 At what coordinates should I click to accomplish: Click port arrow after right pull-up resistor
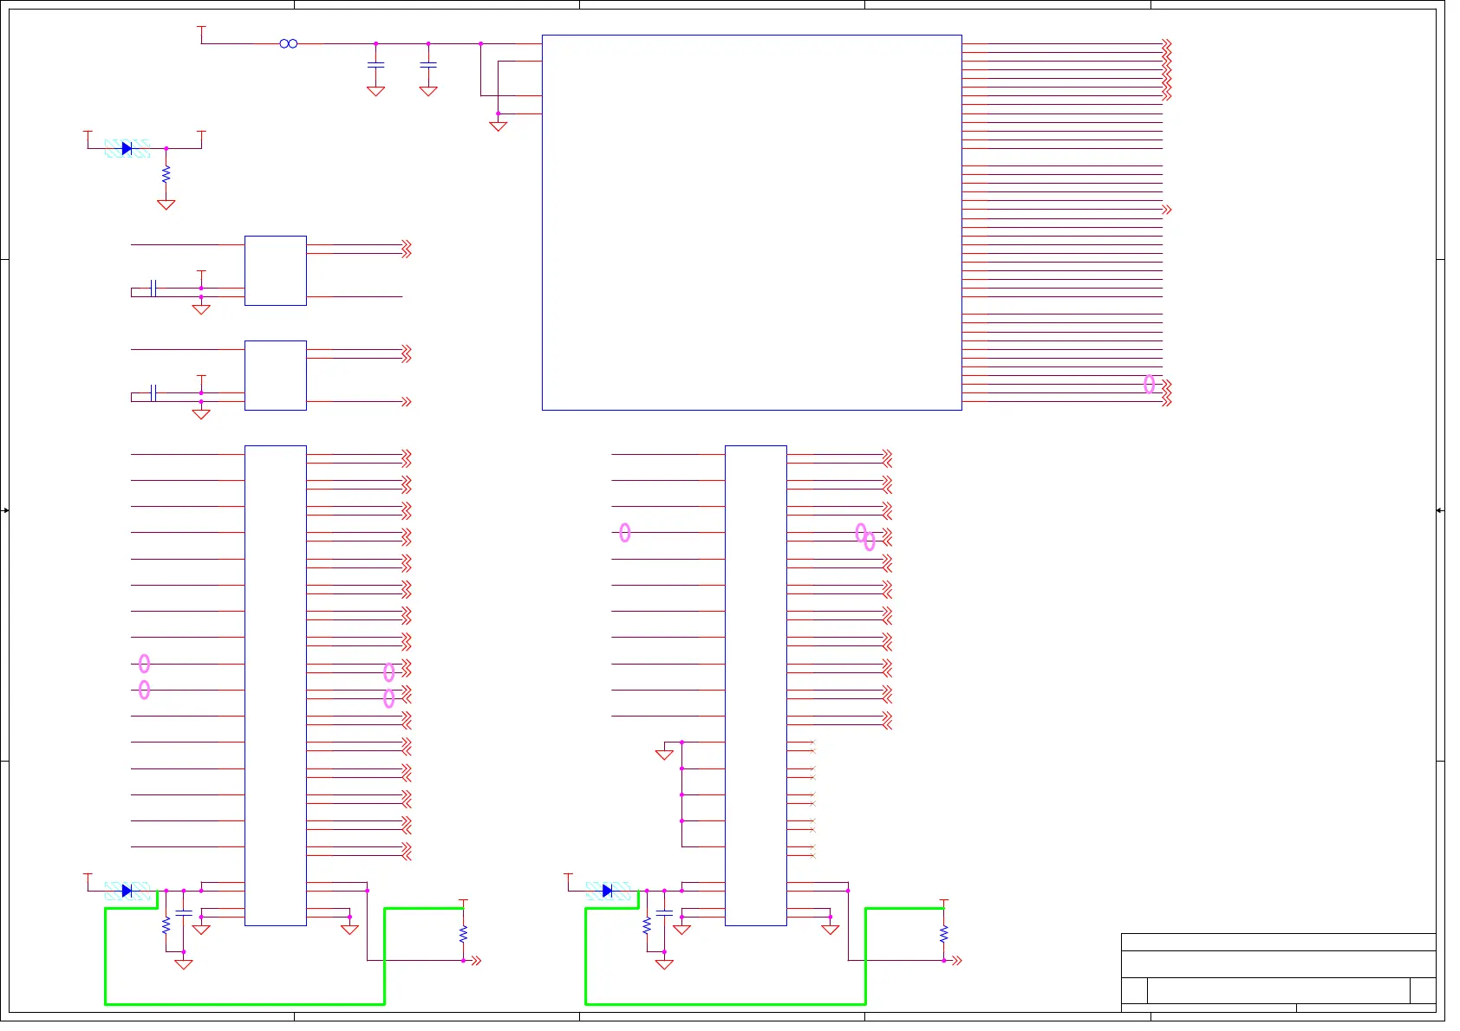(x=956, y=960)
